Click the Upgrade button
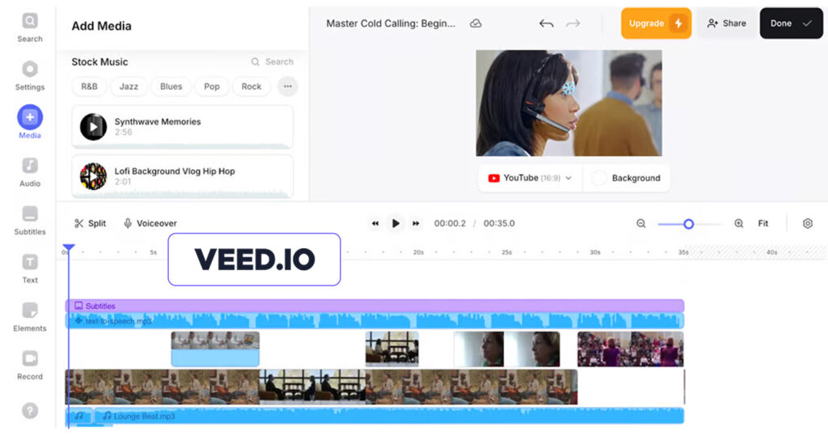 [x=656, y=23]
